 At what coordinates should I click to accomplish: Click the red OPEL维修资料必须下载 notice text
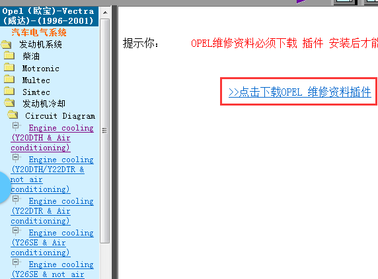(x=284, y=44)
